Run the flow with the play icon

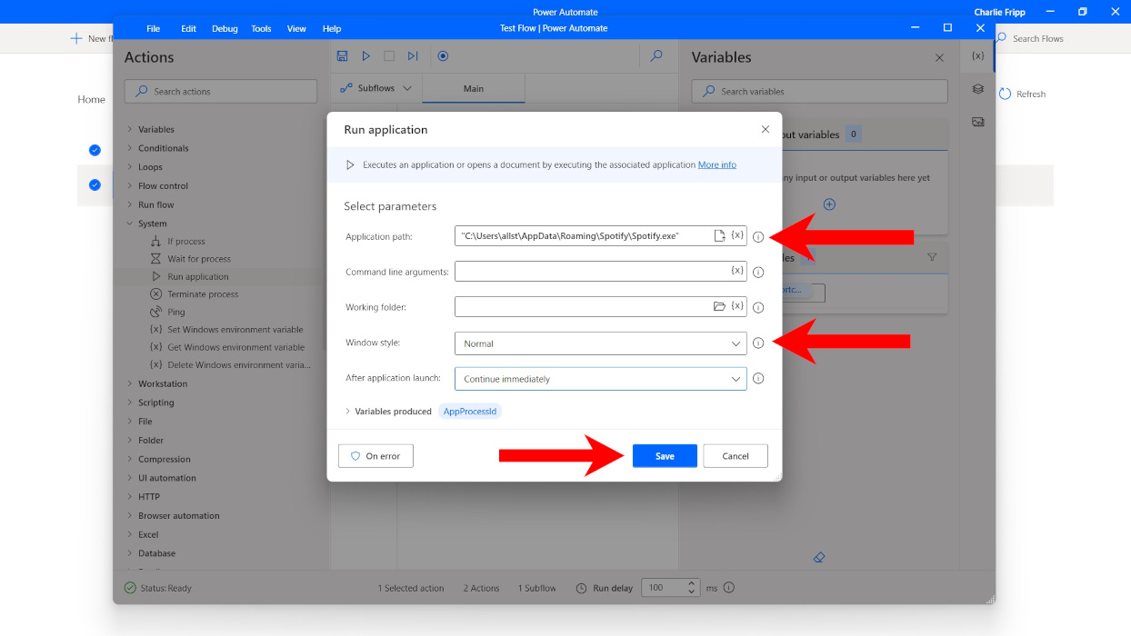(x=365, y=55)
